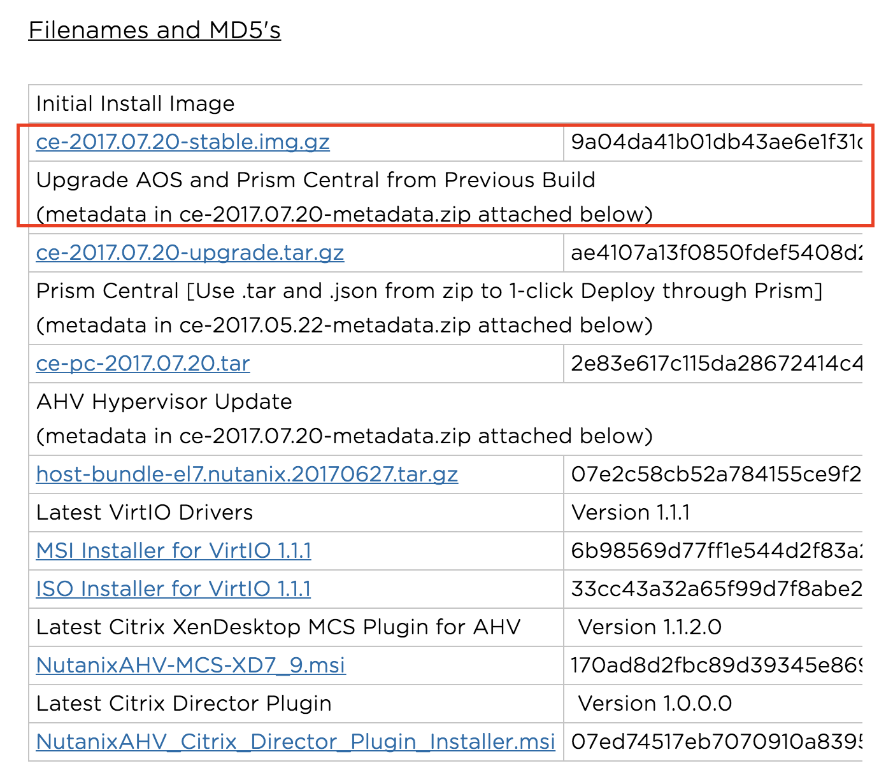Click the MD5 hash starting with 9a04da41
This screenshot has height=782, width=893.
(x=716, y=141)
